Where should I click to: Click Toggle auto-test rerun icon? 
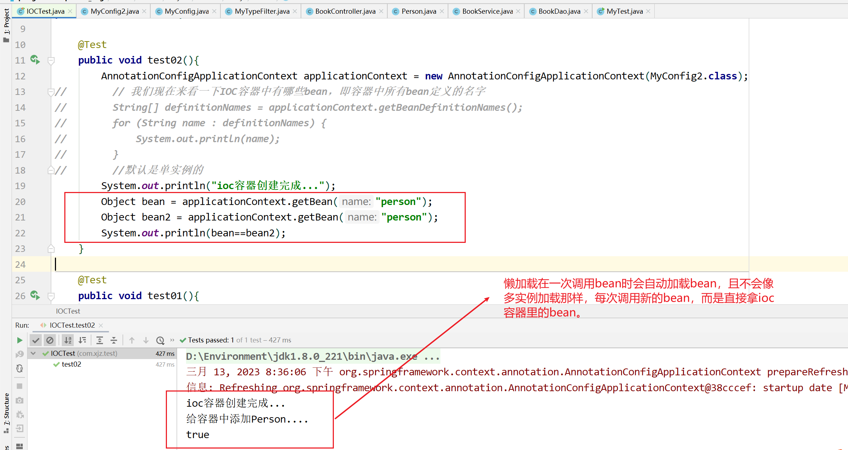click(20, 368)
